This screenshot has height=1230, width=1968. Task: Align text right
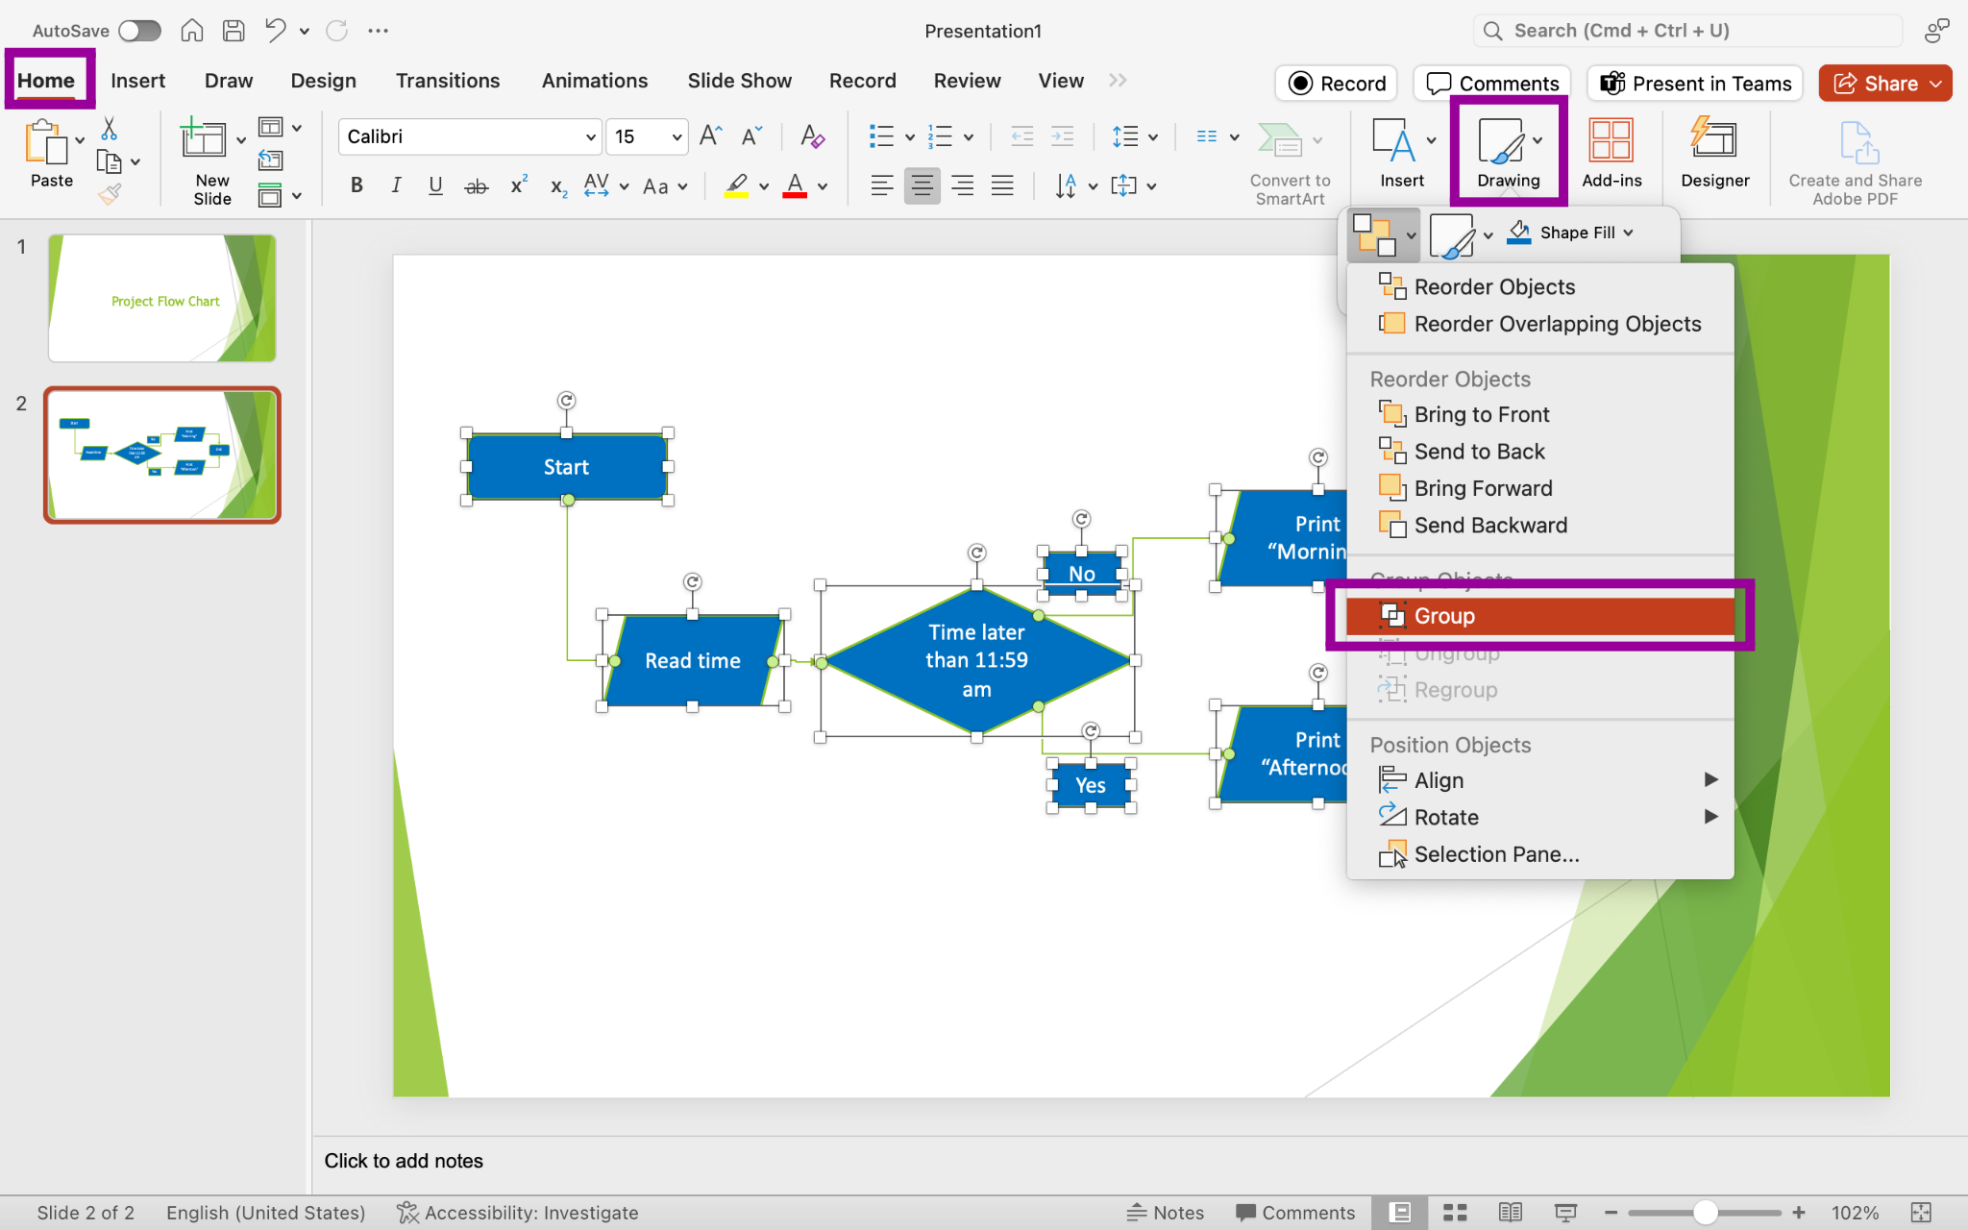click(962, 185)
